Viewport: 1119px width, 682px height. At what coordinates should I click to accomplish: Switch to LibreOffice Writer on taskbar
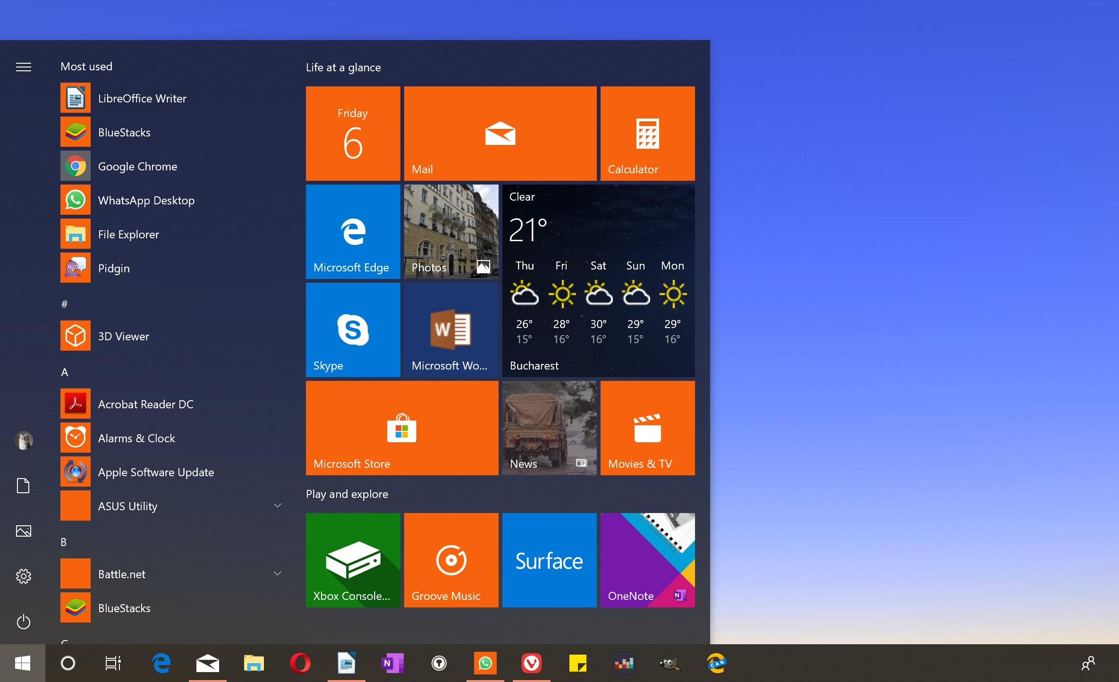[347, 663]
